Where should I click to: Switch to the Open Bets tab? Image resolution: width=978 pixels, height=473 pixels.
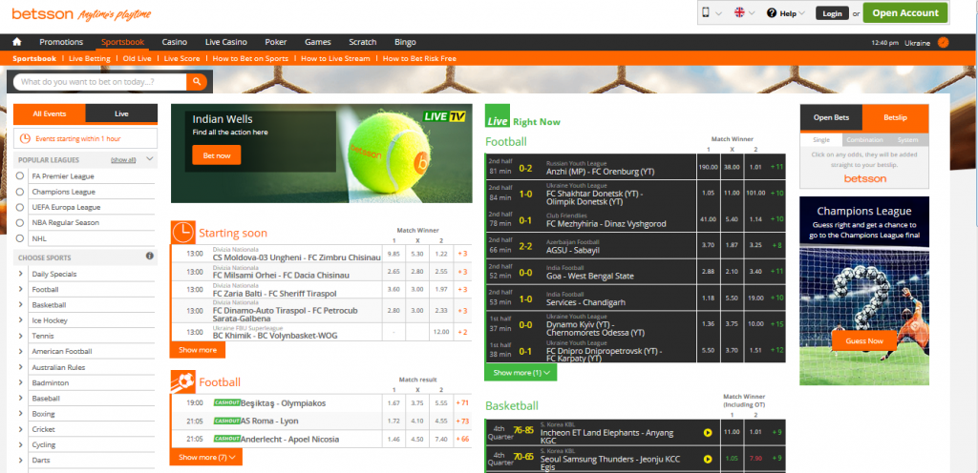coord(831,117)
